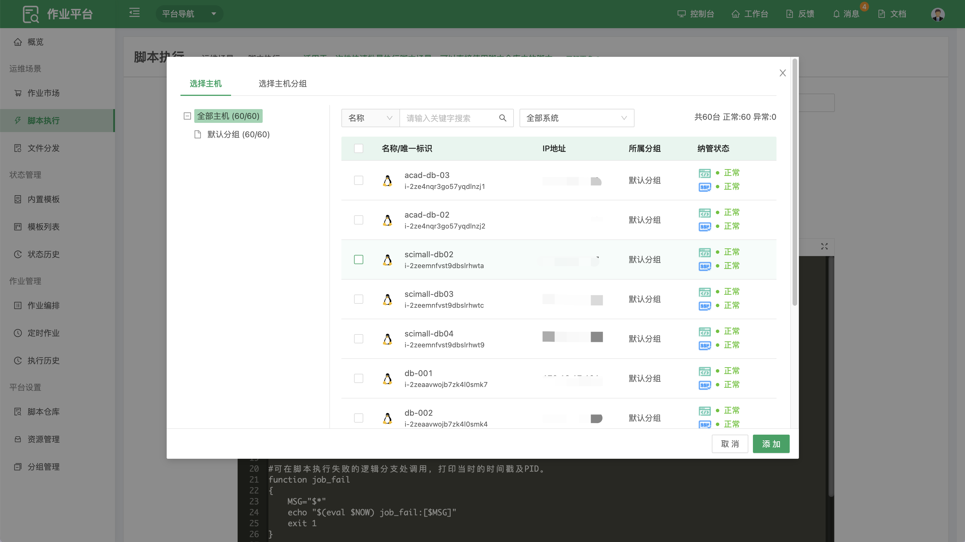Click the host name acad-db-02
965x542 pixels.
point(427,215)
